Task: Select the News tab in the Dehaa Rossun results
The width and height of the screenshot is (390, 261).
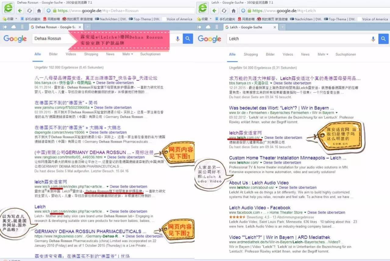Action: (x=110, y=54)
